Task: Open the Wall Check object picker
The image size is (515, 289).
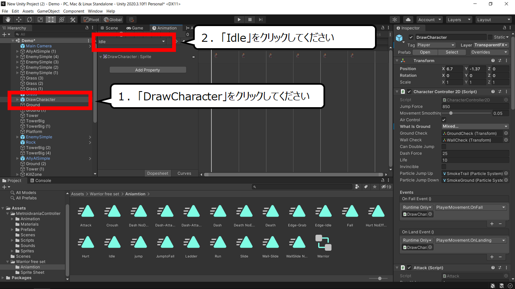Action: tap(506, 140)
